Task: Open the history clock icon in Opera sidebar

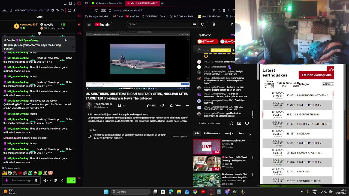Action: [x=79, y=33]
